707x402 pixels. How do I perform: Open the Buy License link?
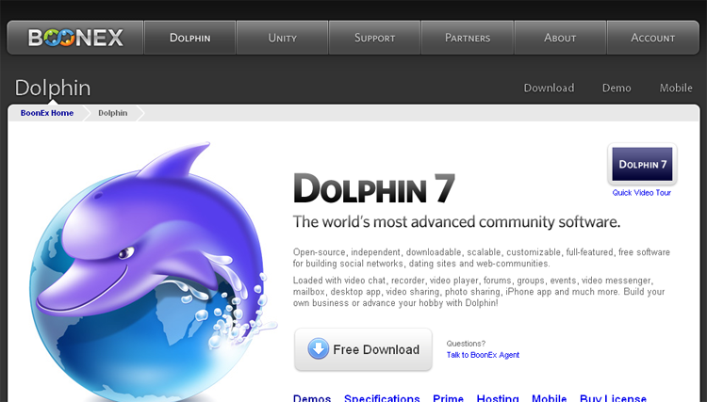613,397
